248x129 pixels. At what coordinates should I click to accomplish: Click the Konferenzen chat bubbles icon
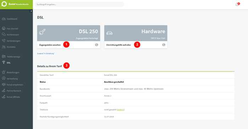(4, 35)
